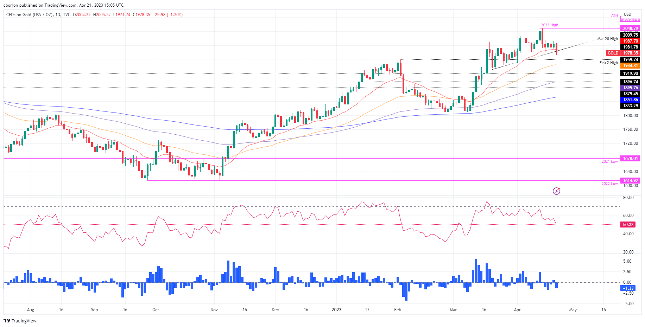
Task: Click the ATH line label
Action: [x=614, y=15]
